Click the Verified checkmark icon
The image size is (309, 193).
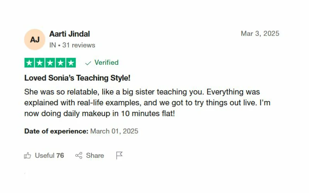point(88,63)
